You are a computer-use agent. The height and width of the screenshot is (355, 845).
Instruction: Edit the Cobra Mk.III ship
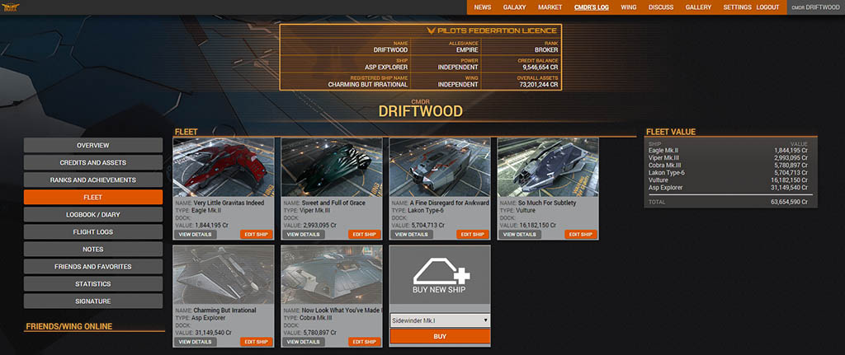pos(365,342)
